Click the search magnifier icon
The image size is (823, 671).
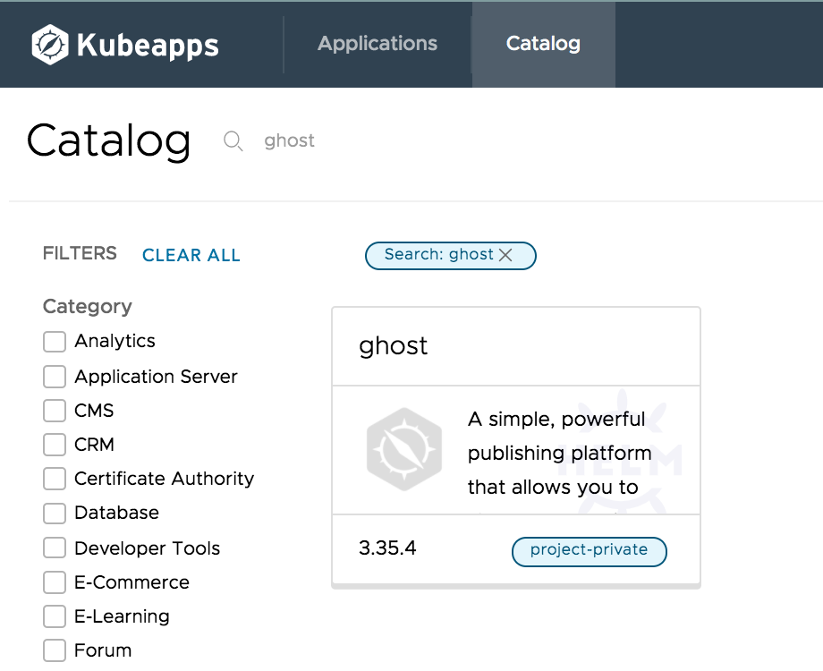233,141
